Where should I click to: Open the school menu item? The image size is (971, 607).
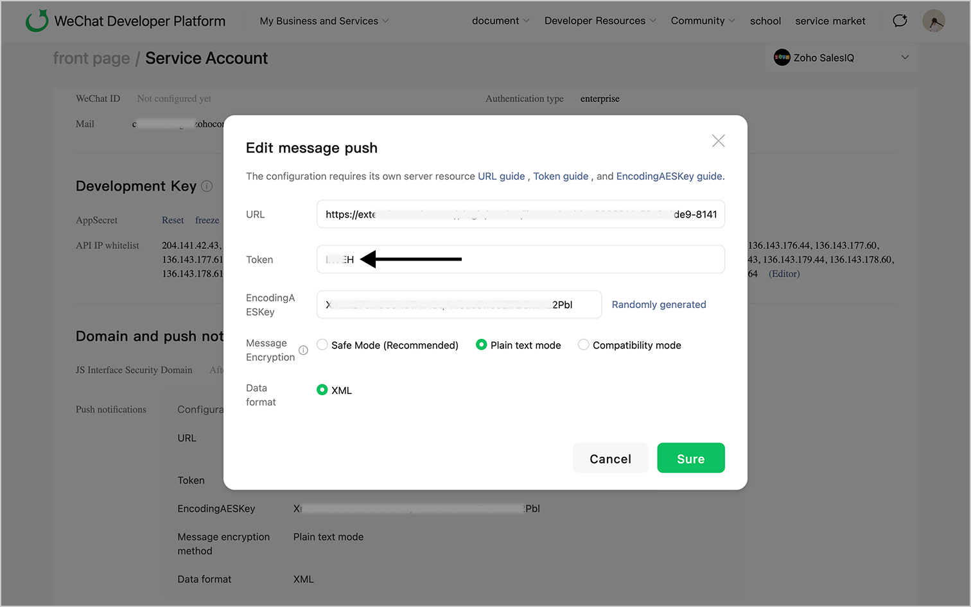pyautogui.click(x=765, y=21)
